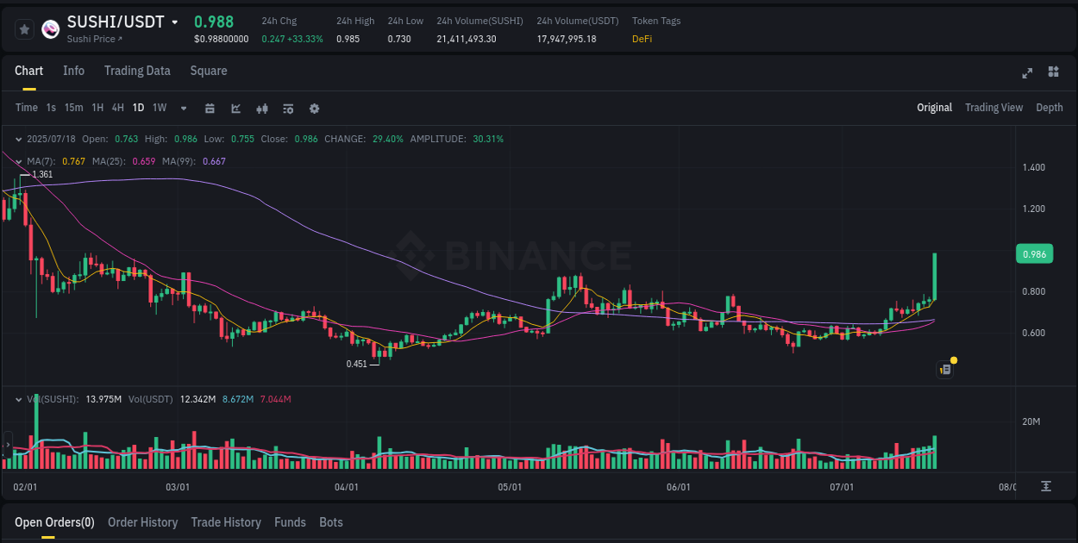
Task: Select the candlestick chart style icon
Action: pos(261,109)
